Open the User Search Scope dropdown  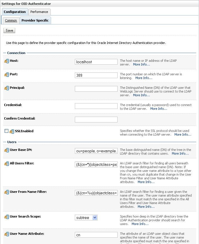[x=86, y=218]
